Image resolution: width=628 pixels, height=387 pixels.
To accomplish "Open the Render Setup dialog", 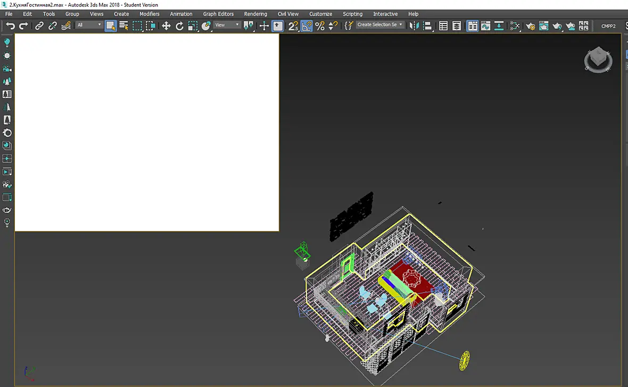I will (x=530, y=26).
